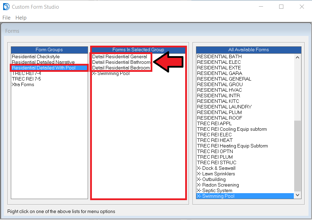Select RESIDENTIAL ROOF available form

click(x=245, y=118)
